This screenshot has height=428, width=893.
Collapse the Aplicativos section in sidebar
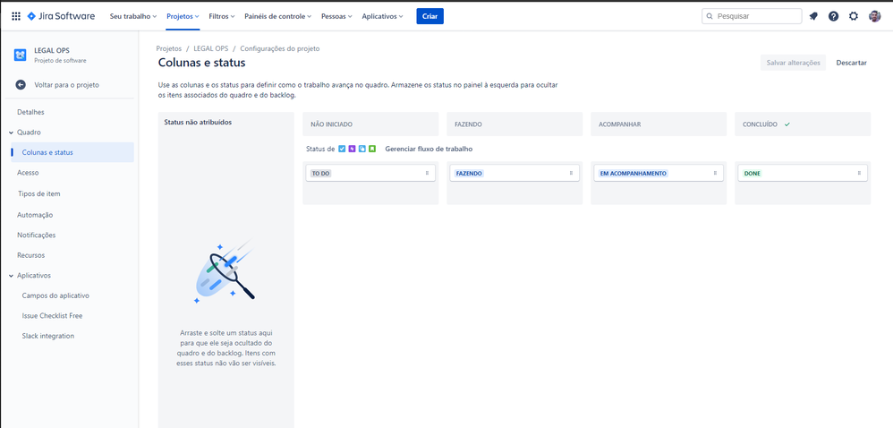(12, 276)
